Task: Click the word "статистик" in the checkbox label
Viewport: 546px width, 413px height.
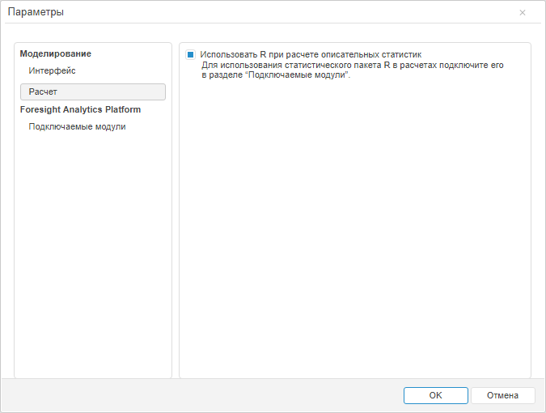Action: tap(402, 55)
